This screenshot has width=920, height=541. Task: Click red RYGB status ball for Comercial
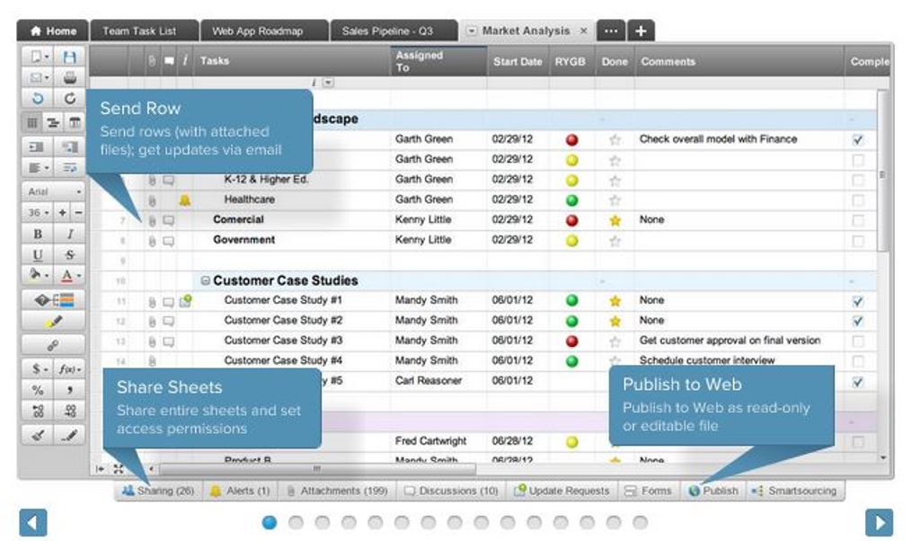(571, 220)
